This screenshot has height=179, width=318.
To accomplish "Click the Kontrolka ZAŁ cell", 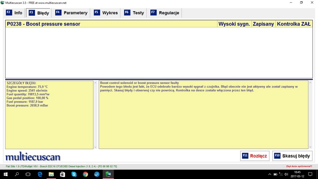I will pos(294,24).
